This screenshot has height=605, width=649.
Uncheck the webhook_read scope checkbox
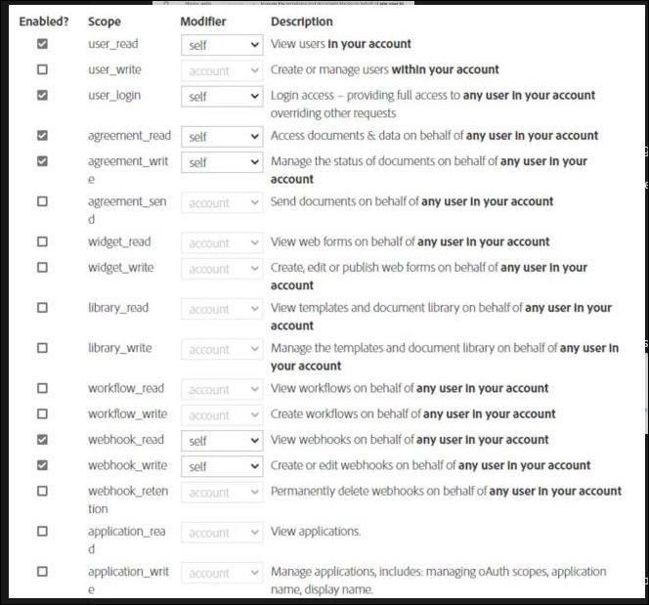point(42,440)
